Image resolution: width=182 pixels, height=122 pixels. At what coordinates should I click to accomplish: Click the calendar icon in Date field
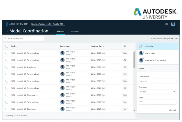click(141, 102)
